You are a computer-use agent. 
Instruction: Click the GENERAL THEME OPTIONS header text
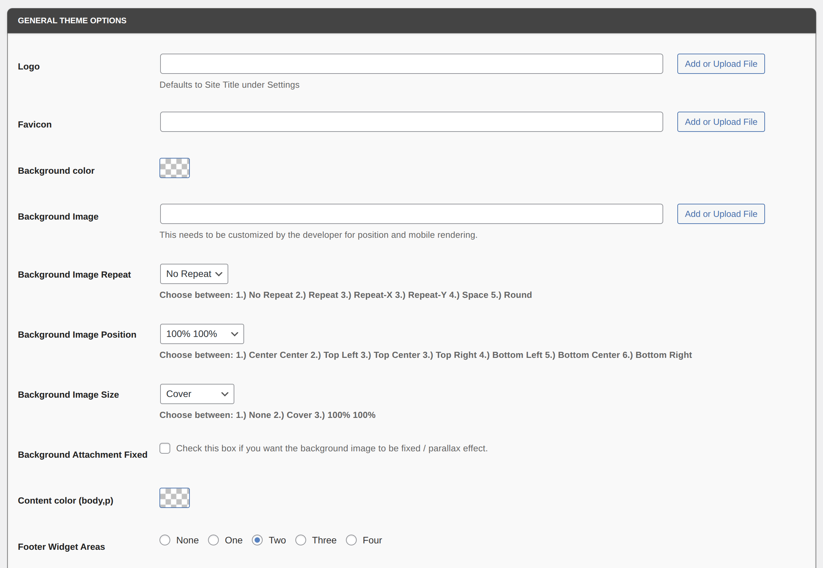72,21
